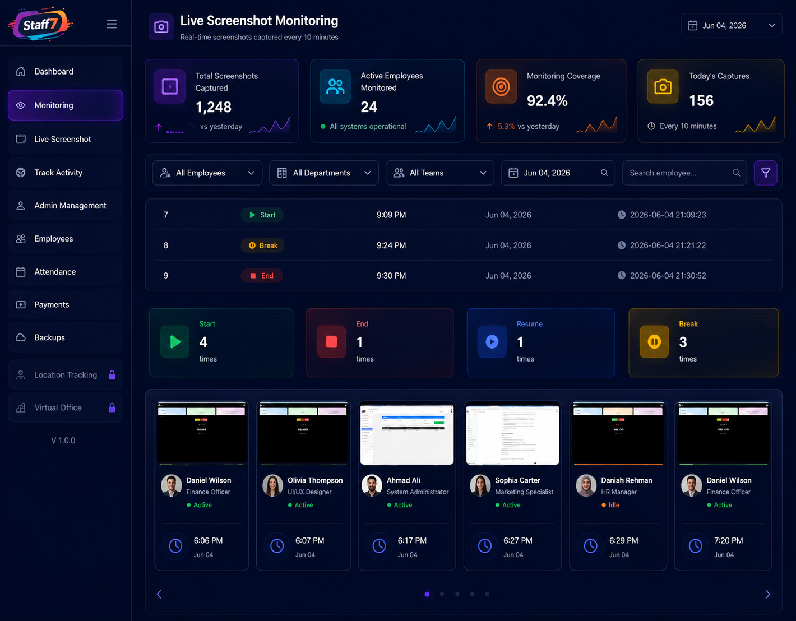Click the Active Employees Monitored people icon
This screenshot has height=621, width=796.
click(335, 87)
